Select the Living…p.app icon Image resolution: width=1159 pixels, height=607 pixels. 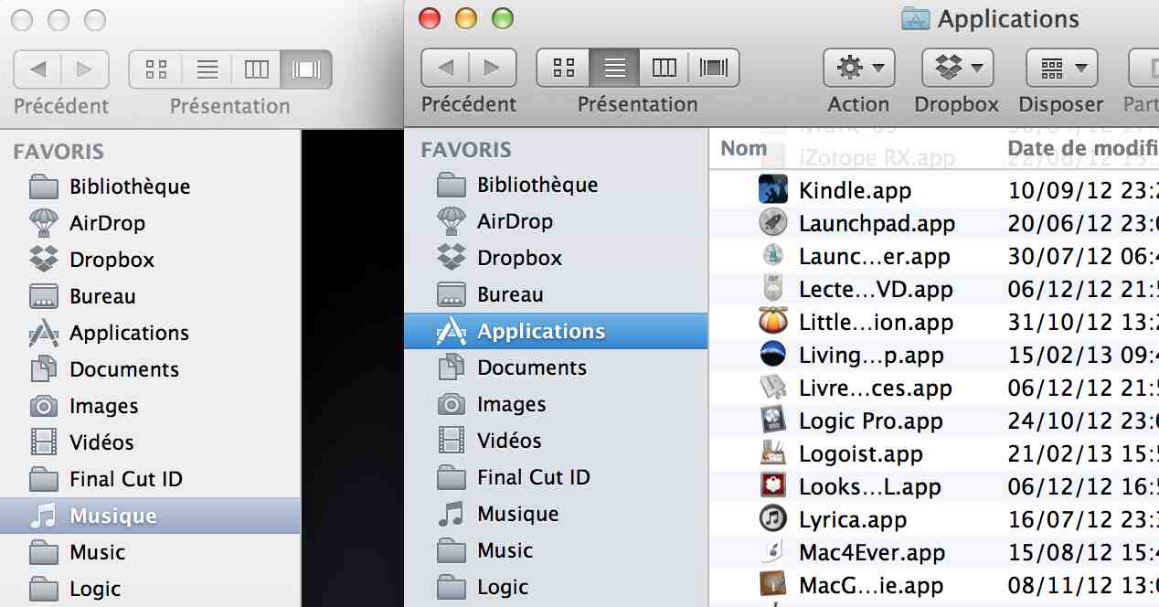(x=773, y=355)
